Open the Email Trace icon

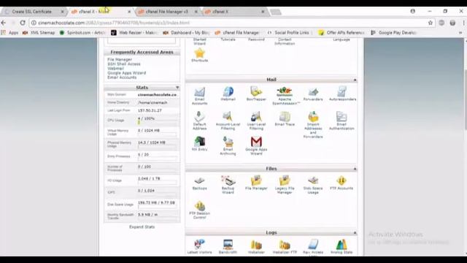[x=285, y=117]
